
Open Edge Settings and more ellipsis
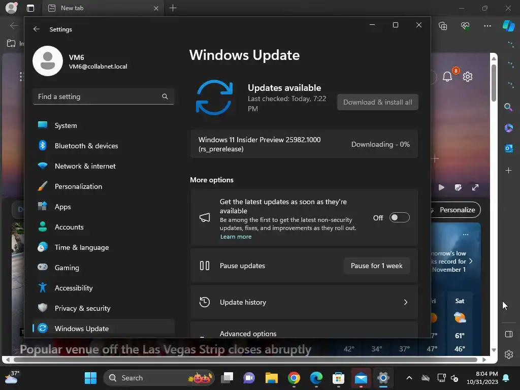487,26
